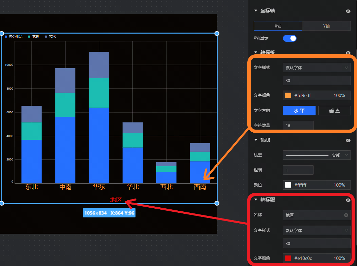
Task: Hide the 坐标轴 section with its eye icon
Action: click(x=348, y=11)
